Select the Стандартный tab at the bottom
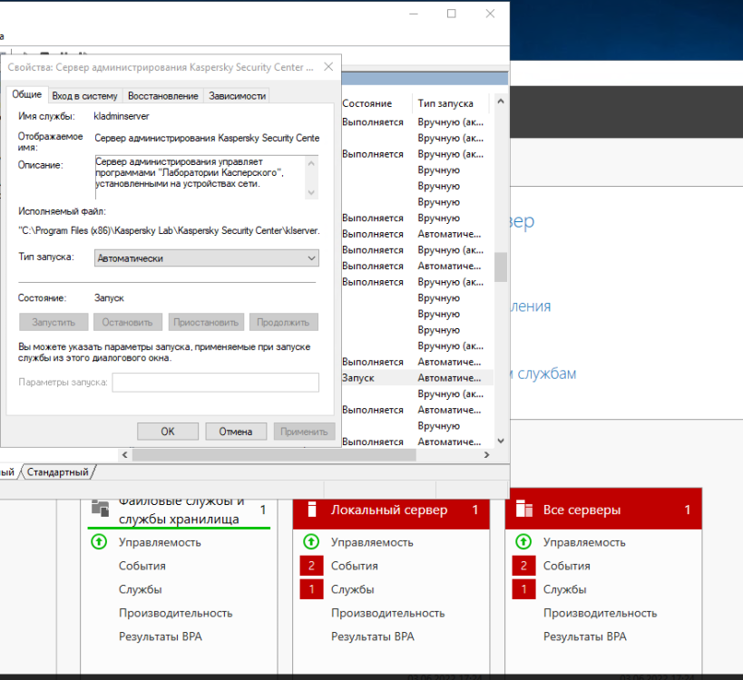 (x=58, y=472)
